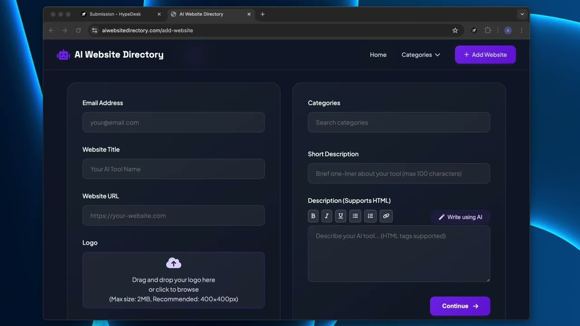Go to the Home page link
This screenshot has width=580, height=326.
[378, 55]
